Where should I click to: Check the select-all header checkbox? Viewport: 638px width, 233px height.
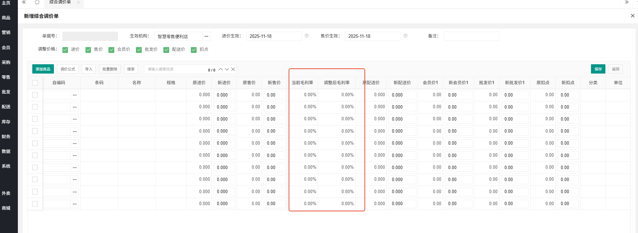click(x=35, y=83)
